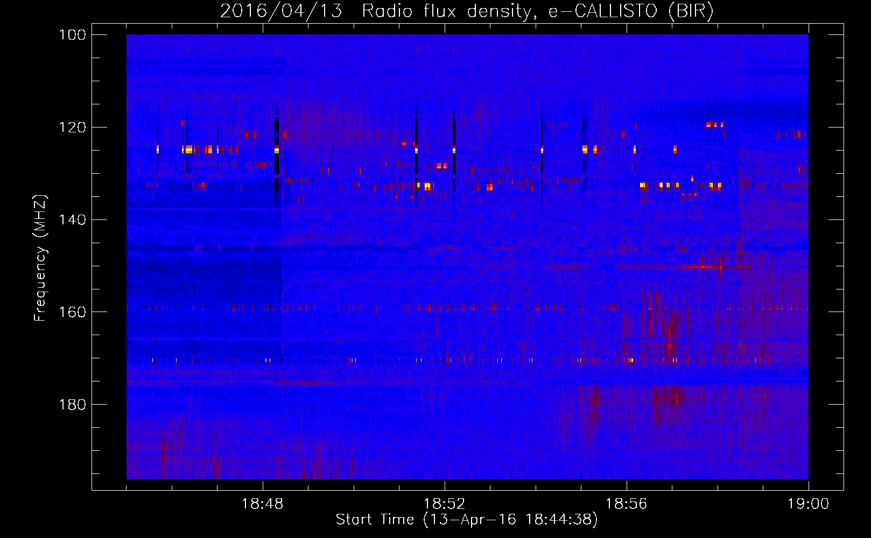Click the 18:56 time tick label
Screen dimensions: 871x538
tap(626, 504)
